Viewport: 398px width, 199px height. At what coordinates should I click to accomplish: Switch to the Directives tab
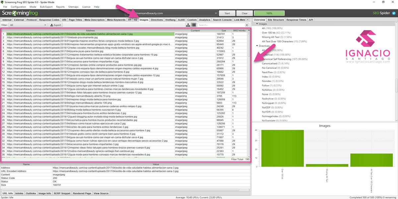coord(157,20)
